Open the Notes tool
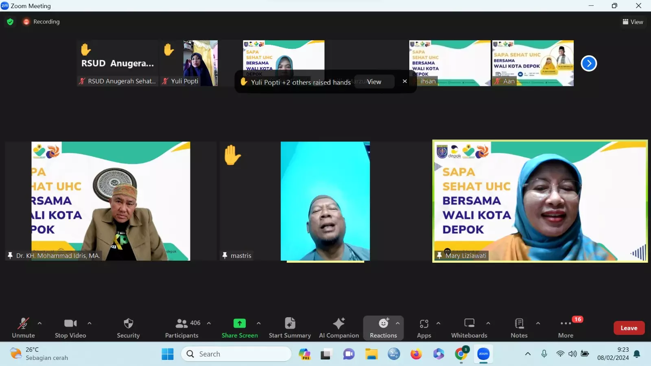Image resolution: width=651 pixels, height=366 pixels. pyautogui.click(x=519, y=328)
